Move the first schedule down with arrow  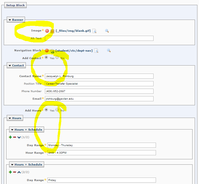coord(19,137)
